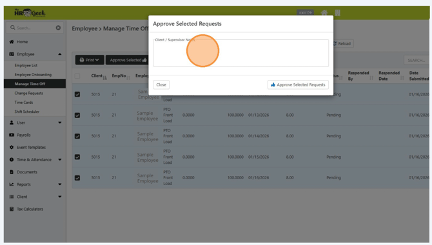Uncheck the 01/13/2026 row checkbox
Image resolution: width=432 pixels, height=245 pixels.
77,115
